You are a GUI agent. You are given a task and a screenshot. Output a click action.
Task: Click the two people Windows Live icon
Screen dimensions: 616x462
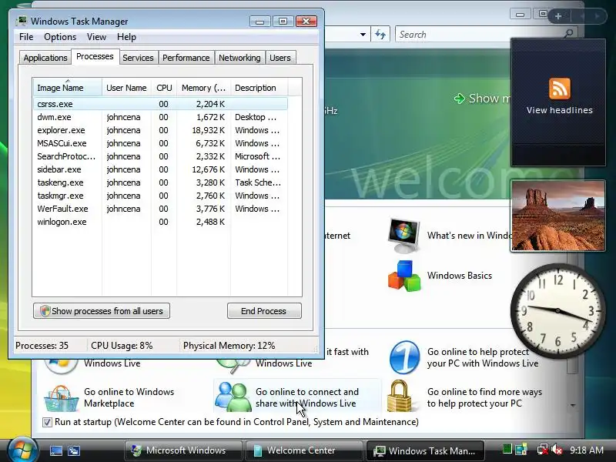[233, 397]
